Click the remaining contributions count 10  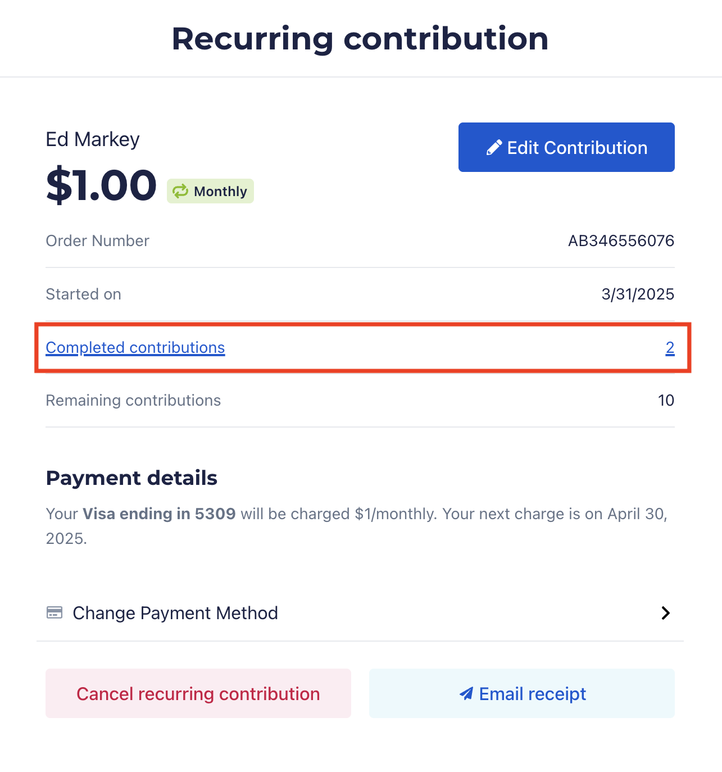(666, 401)
